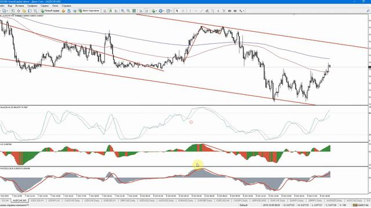Open the Вид menu
Image resolution: width=371 pixels, height=208 pixels.
point(10,6)
